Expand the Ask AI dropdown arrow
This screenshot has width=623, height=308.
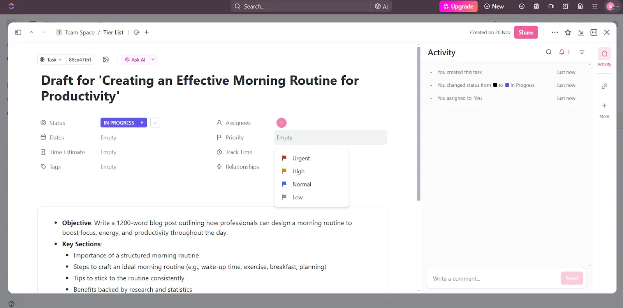point(153,60)
